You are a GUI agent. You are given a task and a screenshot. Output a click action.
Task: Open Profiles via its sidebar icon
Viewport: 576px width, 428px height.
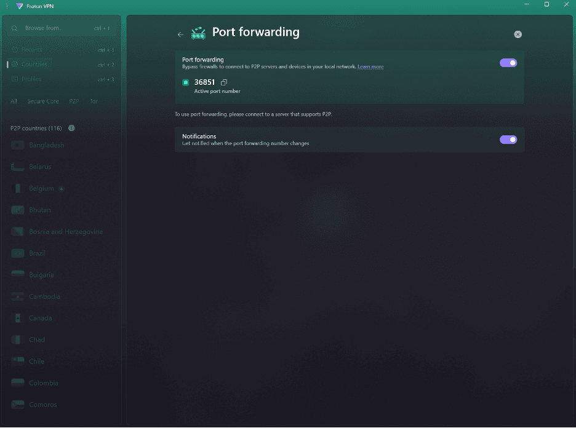(x=15, y=79)
